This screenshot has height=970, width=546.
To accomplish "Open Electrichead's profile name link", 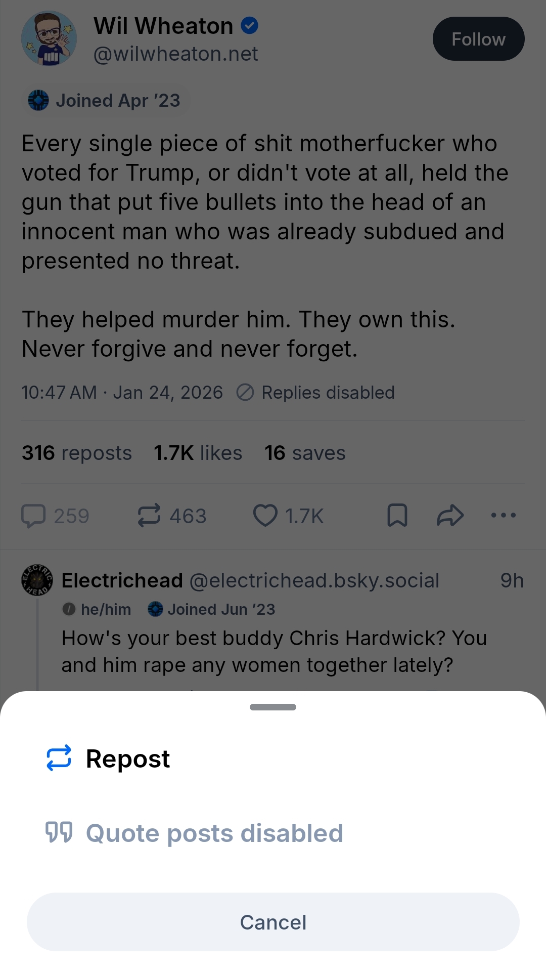I will pos(122,580).
